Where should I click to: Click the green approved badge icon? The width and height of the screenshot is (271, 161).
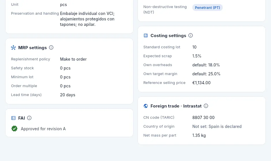point(14,129)
